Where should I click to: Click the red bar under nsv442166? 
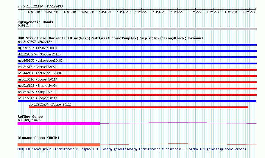(137, 76)
